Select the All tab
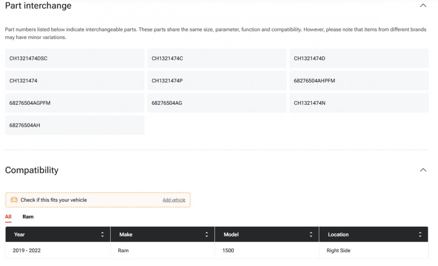The height and width of the screenshot is (266, 438). (8, 217)
